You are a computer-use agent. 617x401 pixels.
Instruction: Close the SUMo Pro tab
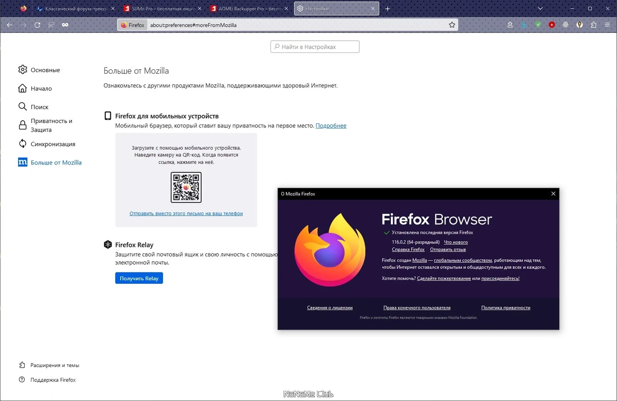click(x=199, y=9)
